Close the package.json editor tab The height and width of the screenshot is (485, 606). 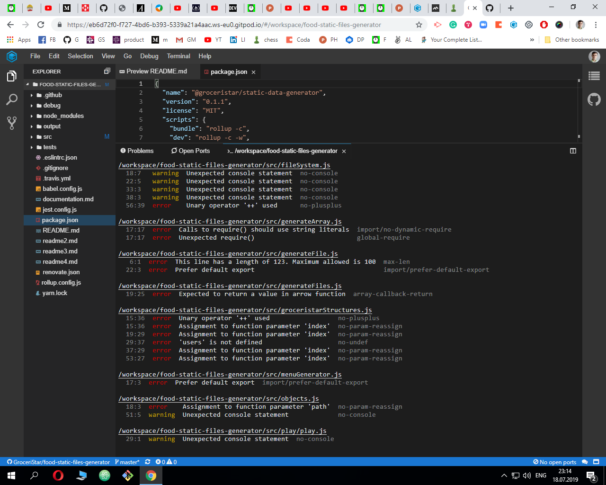click(254, 72)
